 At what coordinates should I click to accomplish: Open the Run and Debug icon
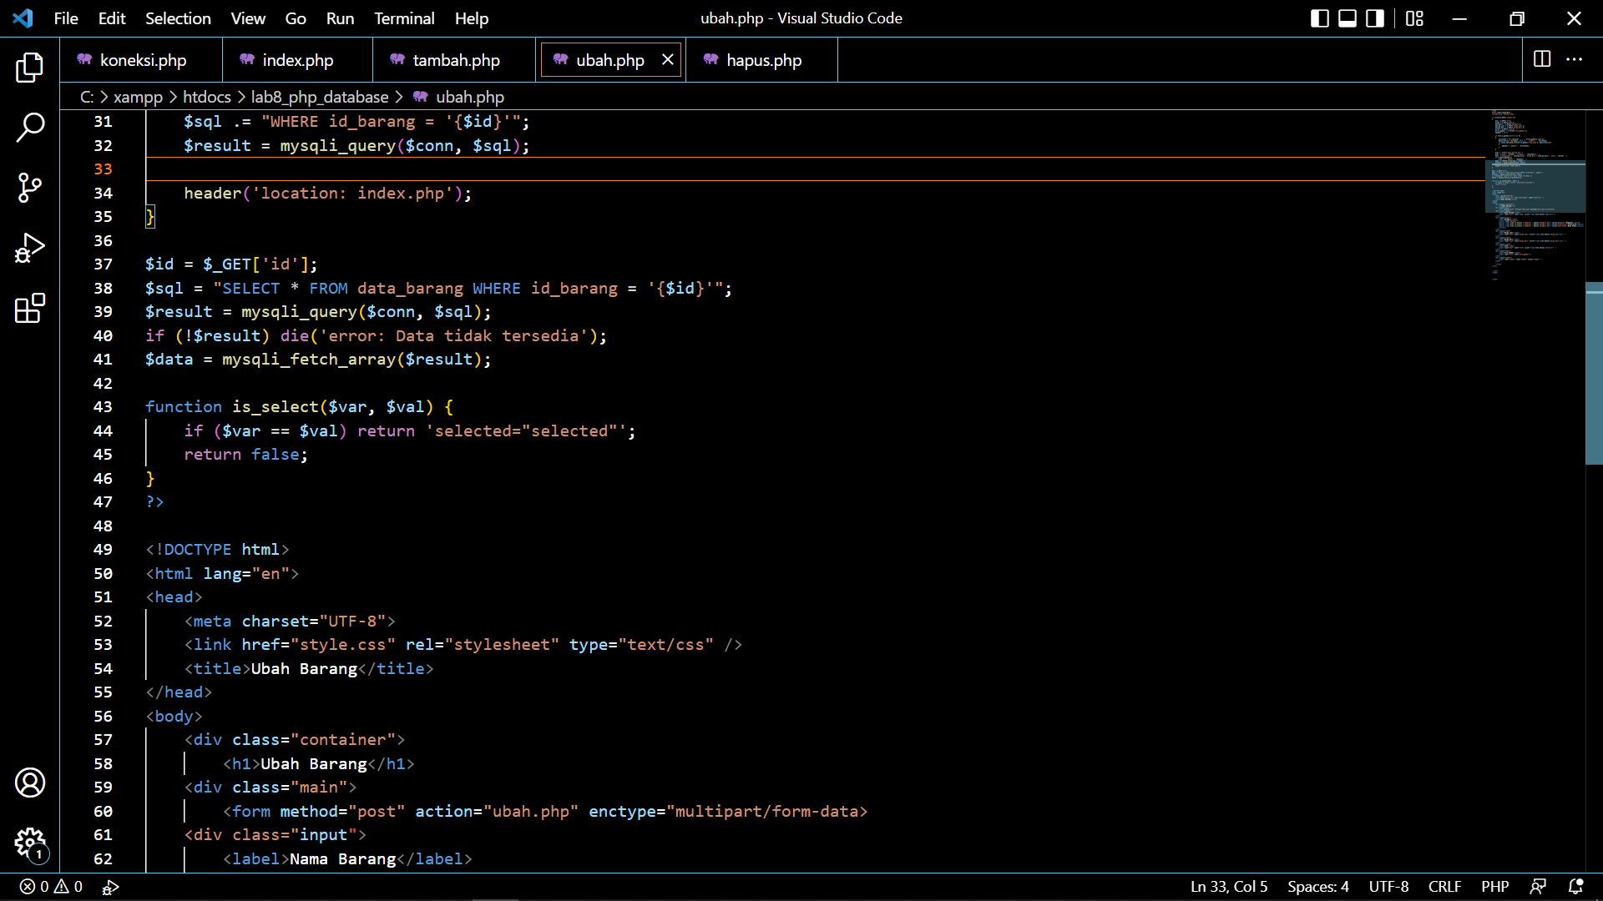pos(30,248)
